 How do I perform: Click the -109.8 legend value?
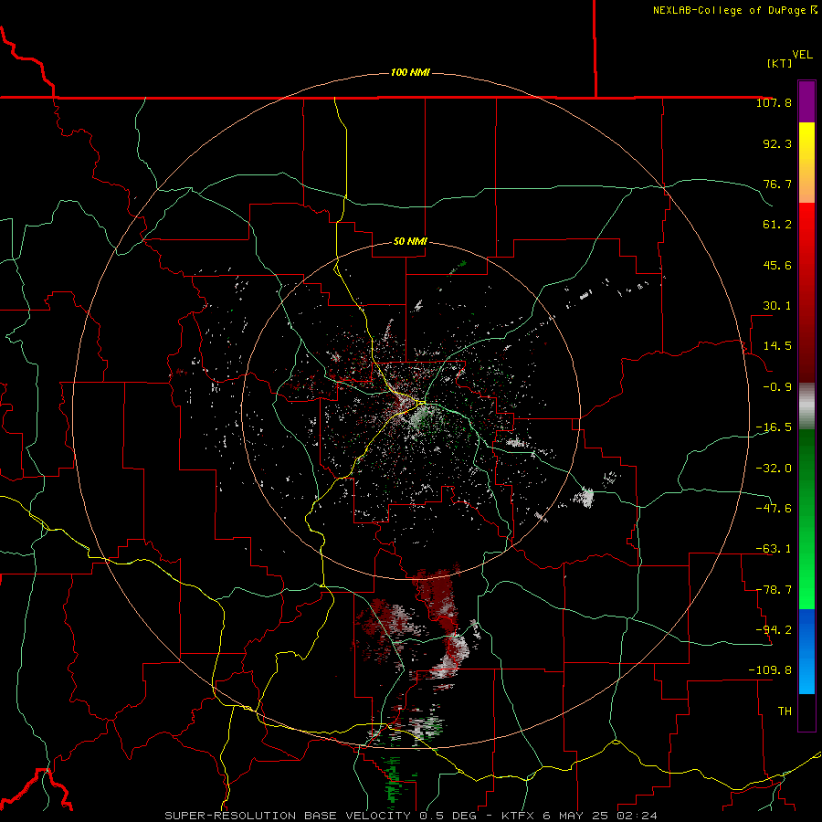[770, 670]
